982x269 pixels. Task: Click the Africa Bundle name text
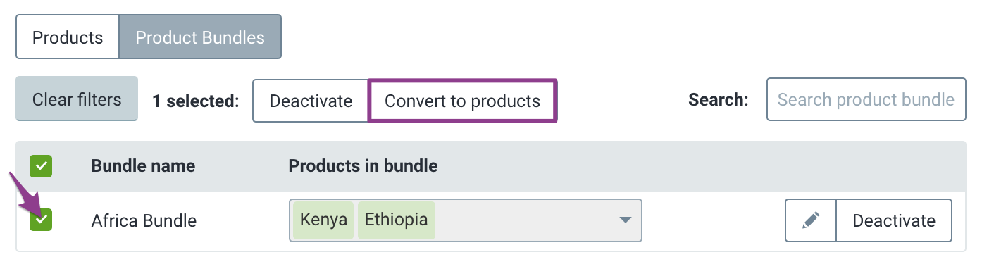tap(144, 220)
